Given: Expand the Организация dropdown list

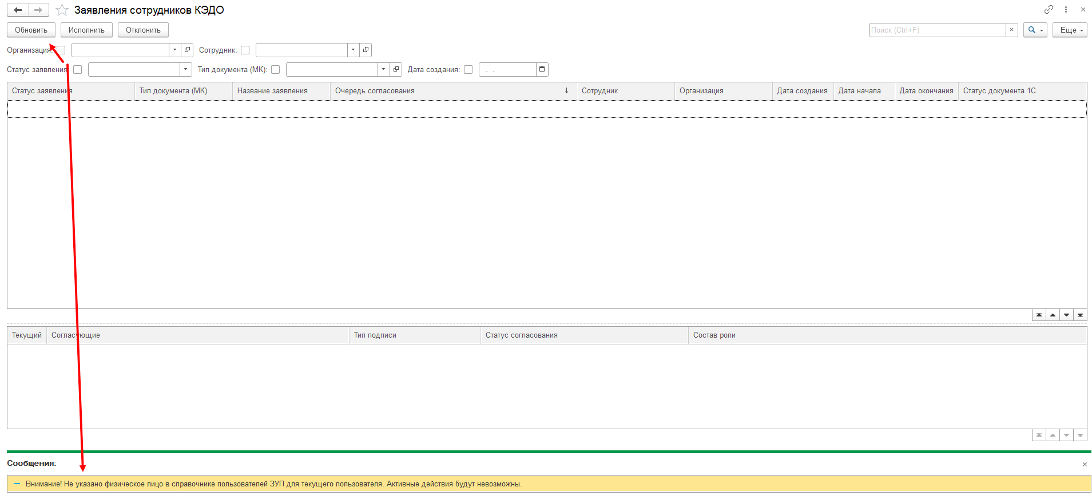Looking at the screenshot, I should tap(174, 50).
